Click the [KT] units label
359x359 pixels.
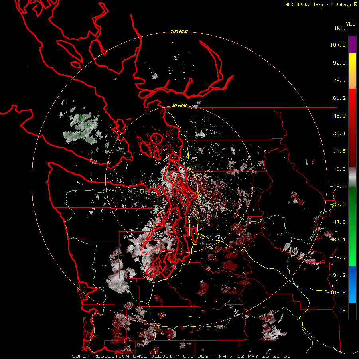point(340,28)
